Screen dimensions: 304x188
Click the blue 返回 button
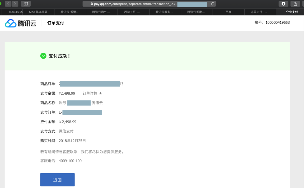[x=57, y=180]
